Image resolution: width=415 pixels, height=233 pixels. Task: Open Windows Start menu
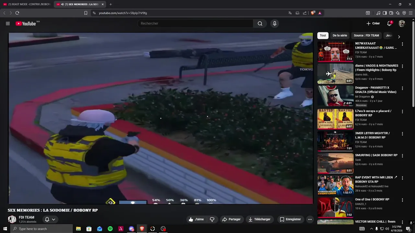[5, 229]
